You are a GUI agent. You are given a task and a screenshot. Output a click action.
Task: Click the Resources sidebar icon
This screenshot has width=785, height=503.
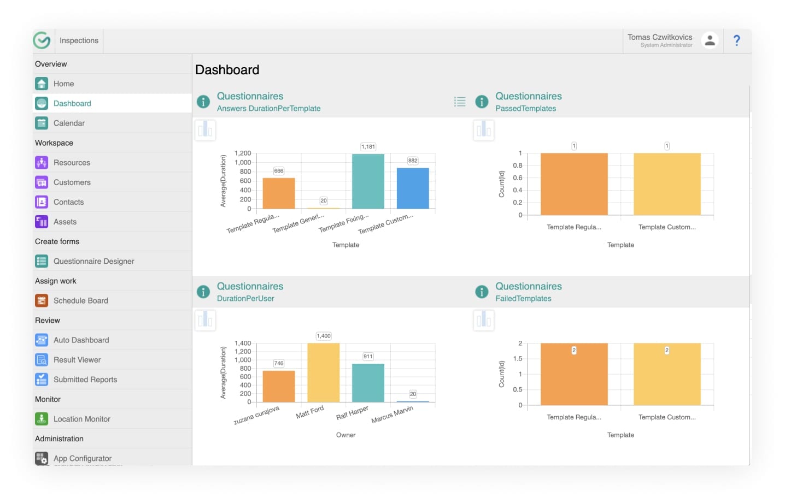pyautogui.click(x=42, y=162)
